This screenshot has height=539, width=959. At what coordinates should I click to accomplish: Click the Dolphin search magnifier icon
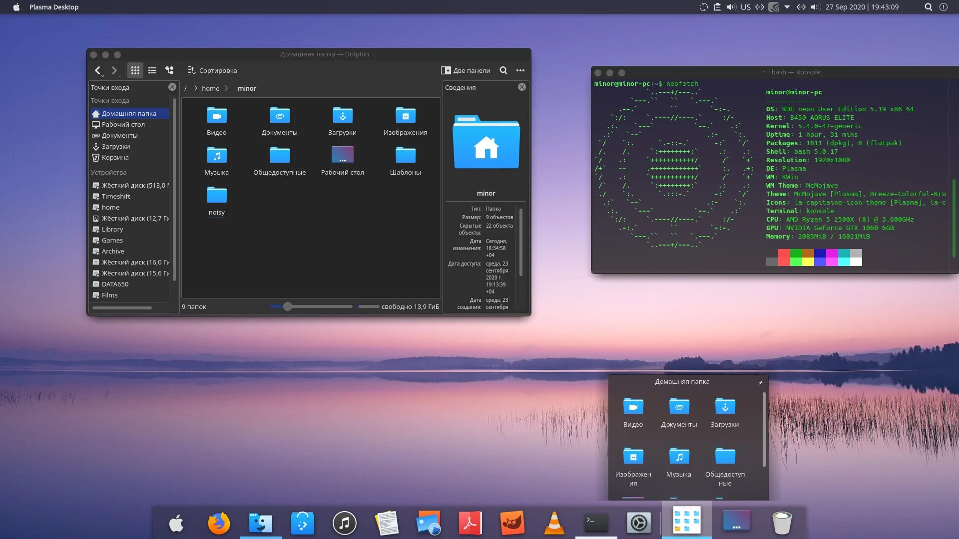(503, 70)
